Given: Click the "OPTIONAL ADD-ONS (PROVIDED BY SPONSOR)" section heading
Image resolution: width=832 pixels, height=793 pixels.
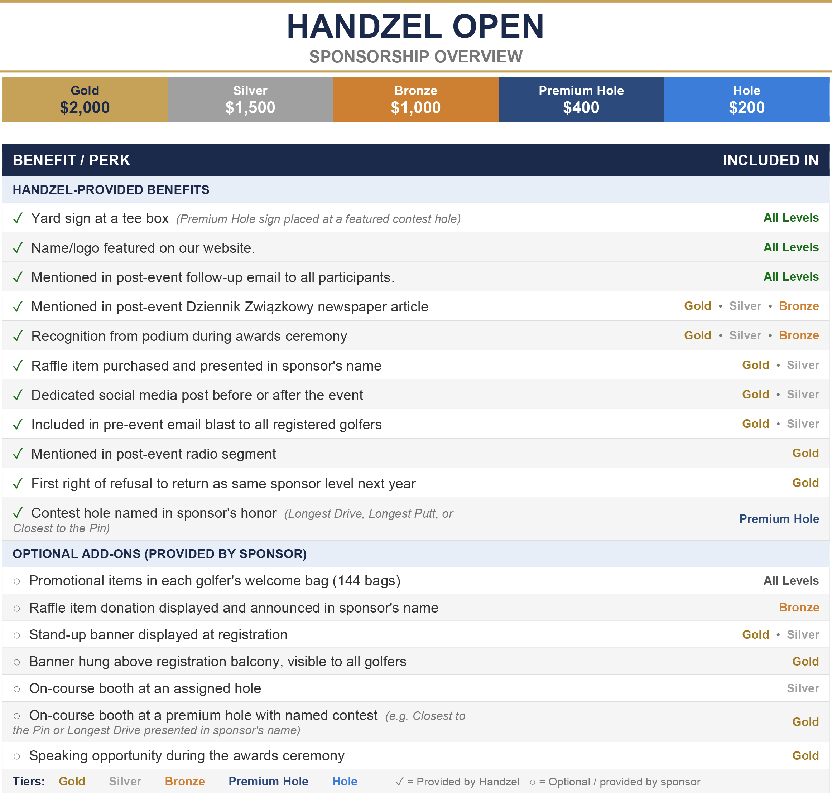Looking at the screenshot, I should tap(159, 554).
